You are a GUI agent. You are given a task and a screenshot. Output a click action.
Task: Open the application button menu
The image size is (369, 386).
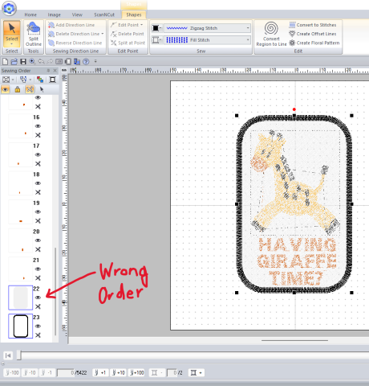pyautogui.click(x=9, y=8)
